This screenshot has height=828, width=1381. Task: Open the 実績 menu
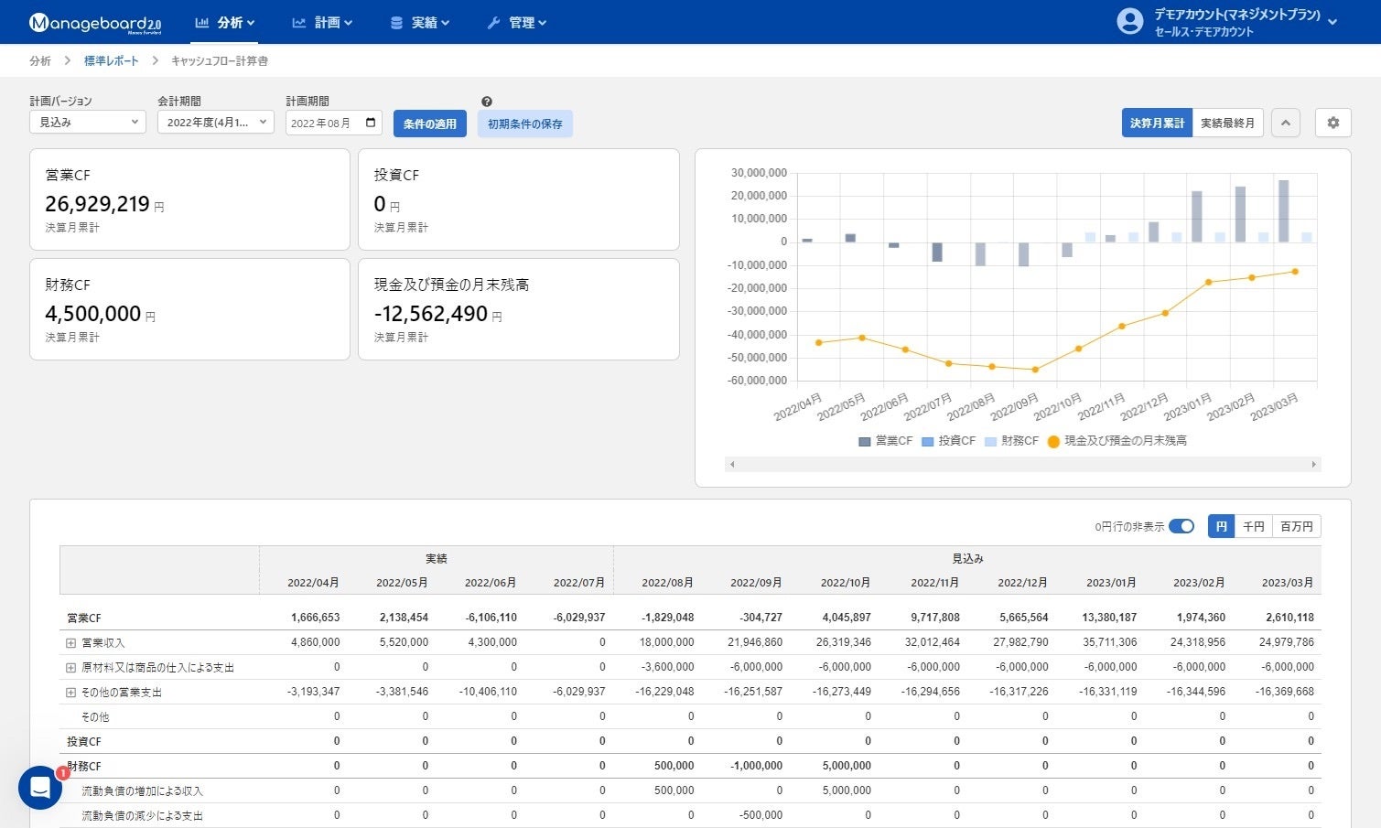coord(420,23)
